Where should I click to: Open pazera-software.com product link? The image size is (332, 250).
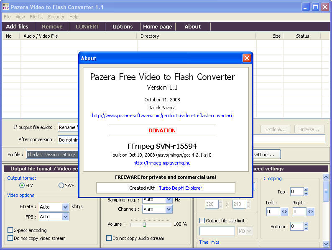[162, 116]
